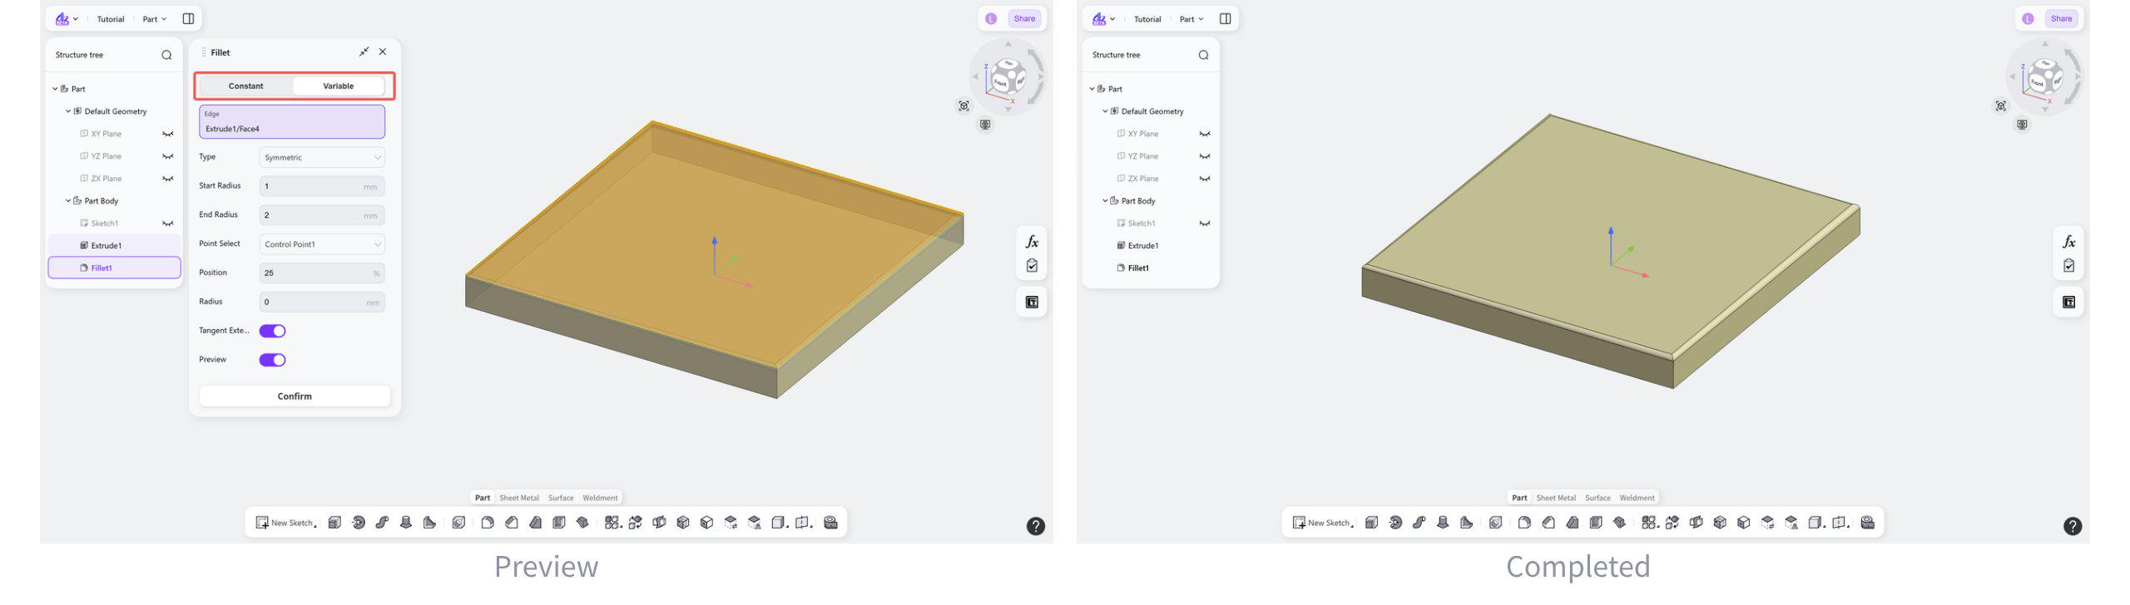Screen dimensions: 2130x605
Task: Select the Shell tool in the Preview toolbar
Action: (x=559, y=523)
